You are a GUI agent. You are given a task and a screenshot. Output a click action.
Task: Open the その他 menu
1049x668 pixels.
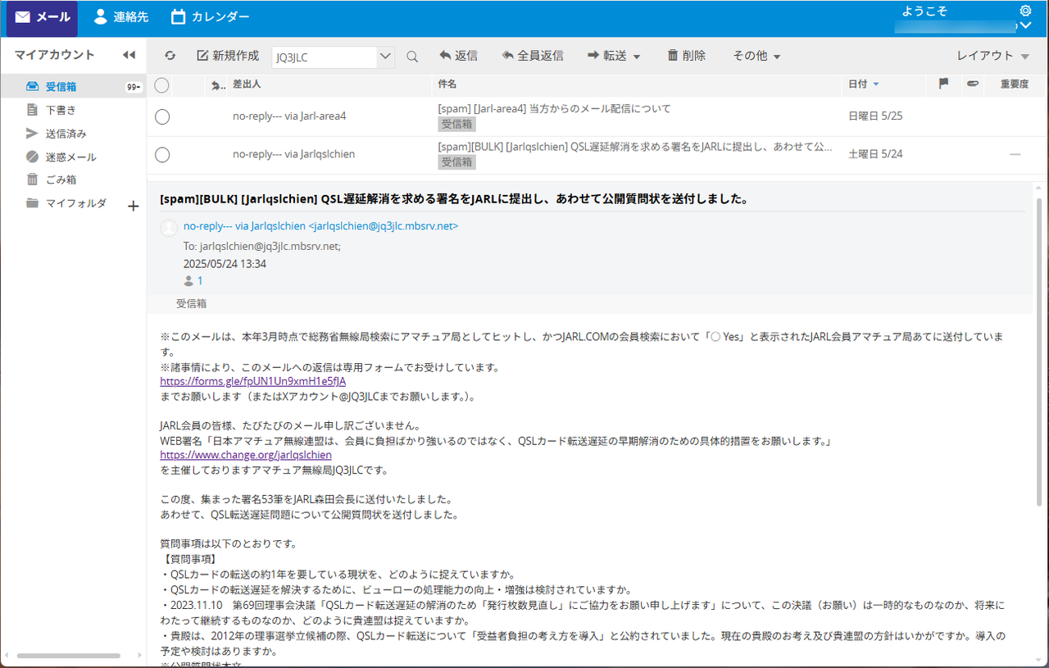point(756,56)
